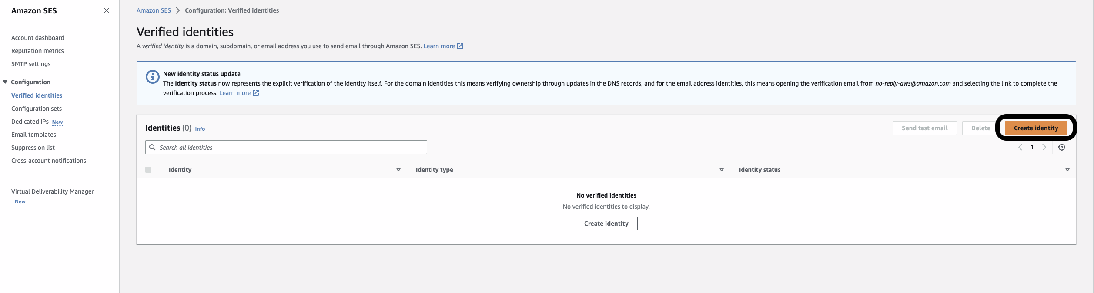Open Virtual Deliverability Manager

coord(53,191)
